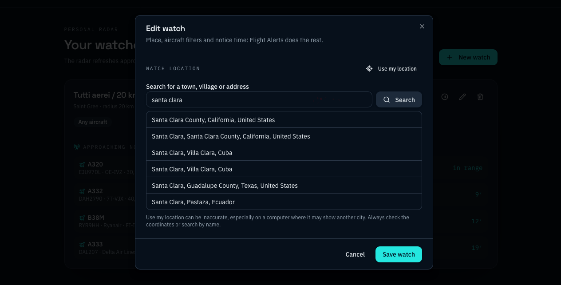The width and height of the screenshot is (561, 285).
Task: Click the plane icon beside A333
Action: pyautogui.click(x=82, y=245)
